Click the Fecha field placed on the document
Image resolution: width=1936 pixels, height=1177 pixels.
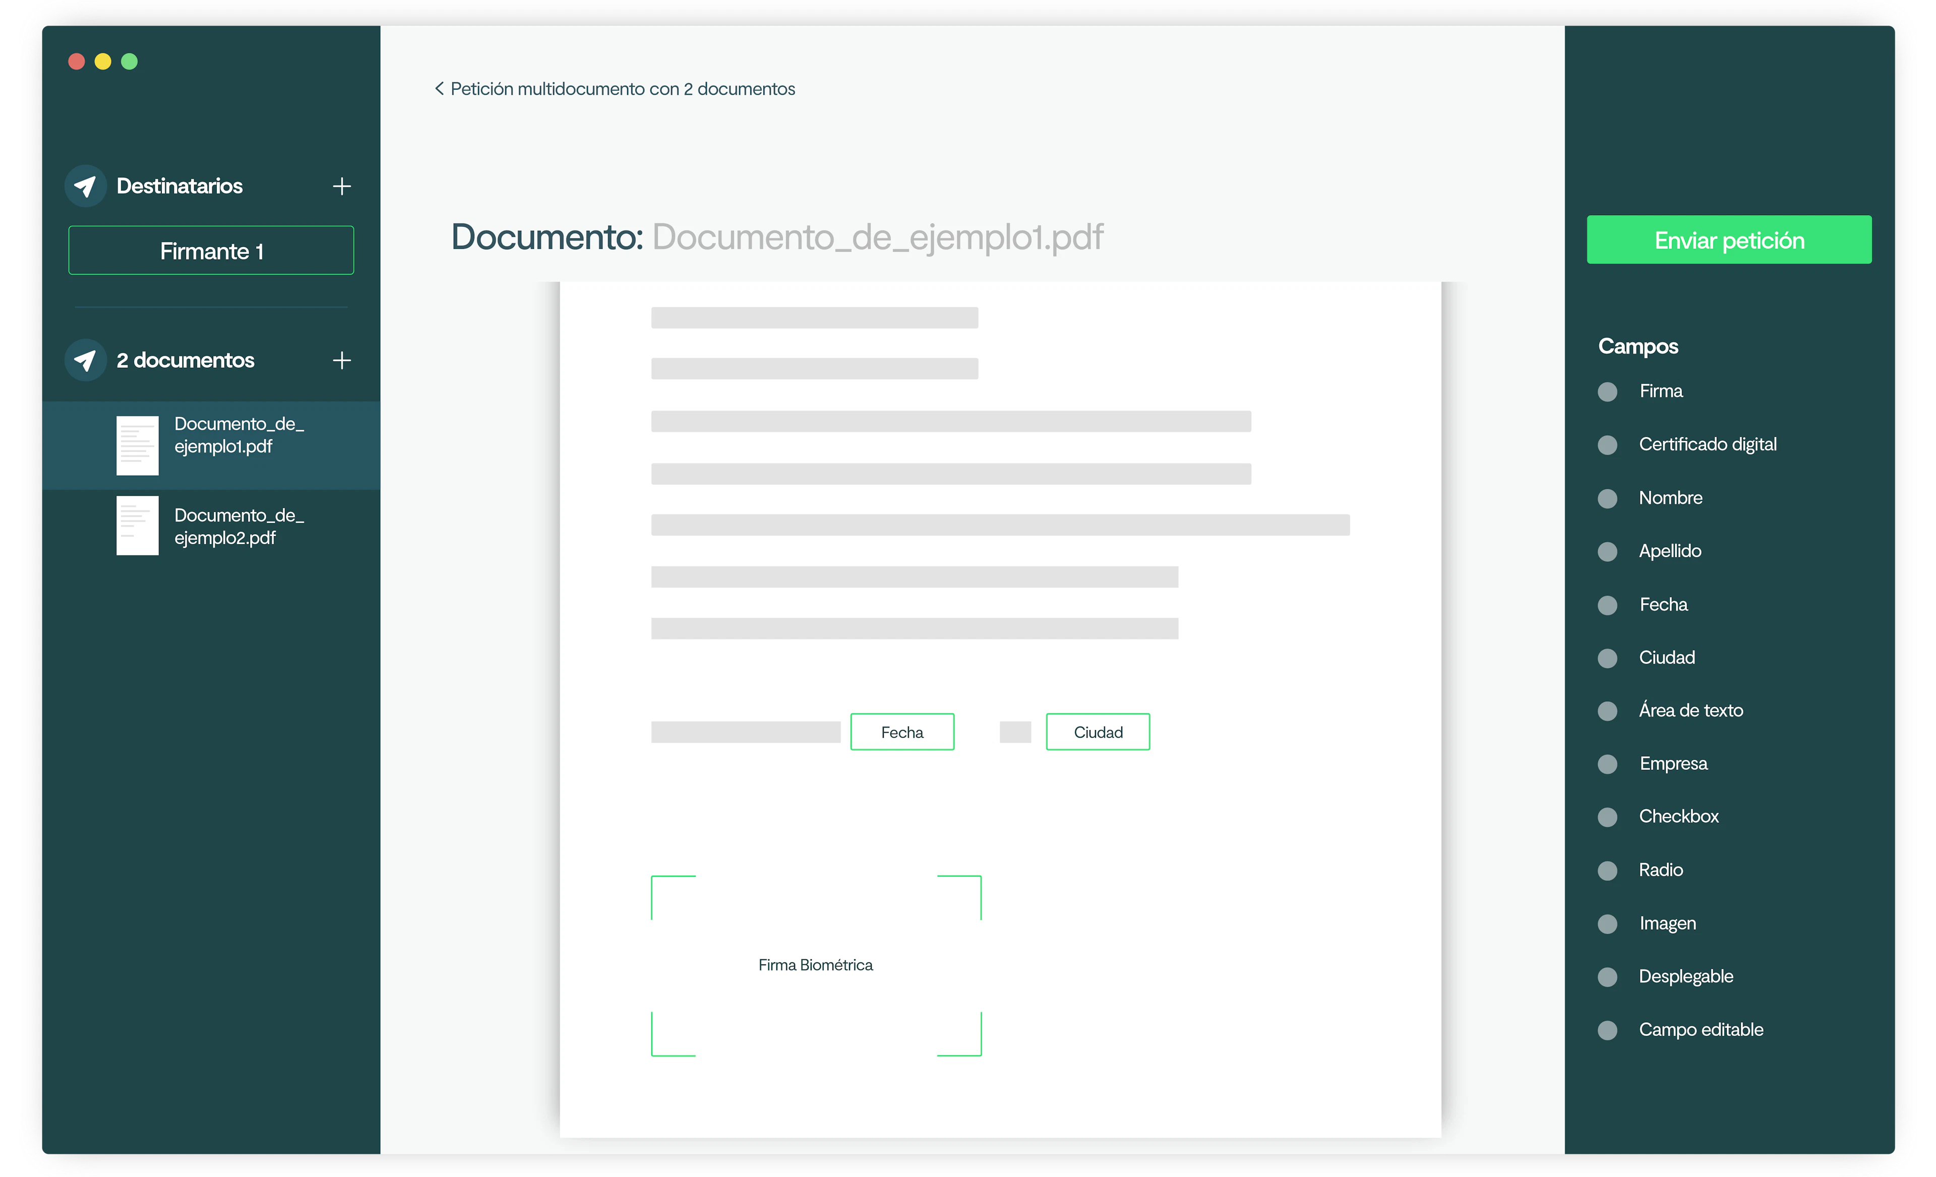(x=902, y=731)
